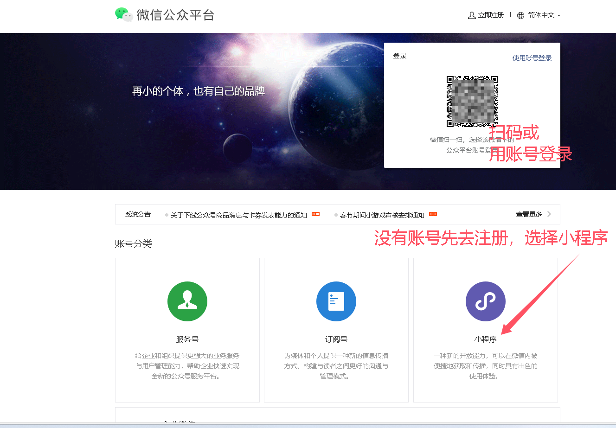Screen dimensions: 616x428
Task: Click the 服务号 description paragraph
Action: tap(187, 366)
